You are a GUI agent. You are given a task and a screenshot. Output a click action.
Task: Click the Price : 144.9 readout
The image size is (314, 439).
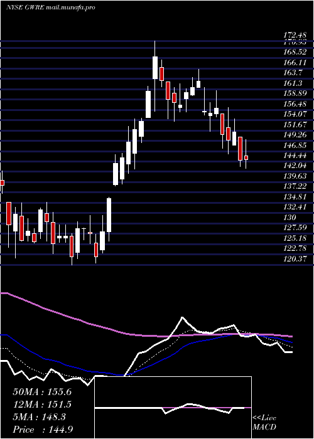pos(43,430)
